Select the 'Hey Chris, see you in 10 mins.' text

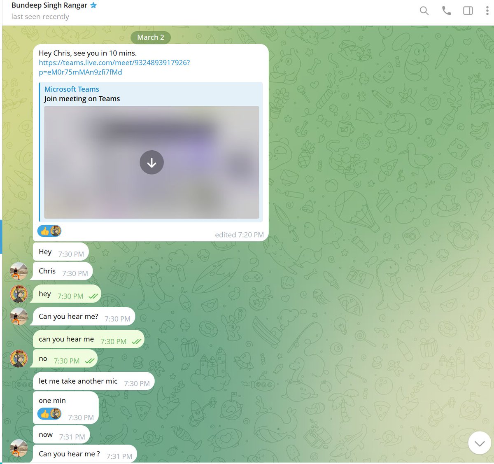pos(88,53)
